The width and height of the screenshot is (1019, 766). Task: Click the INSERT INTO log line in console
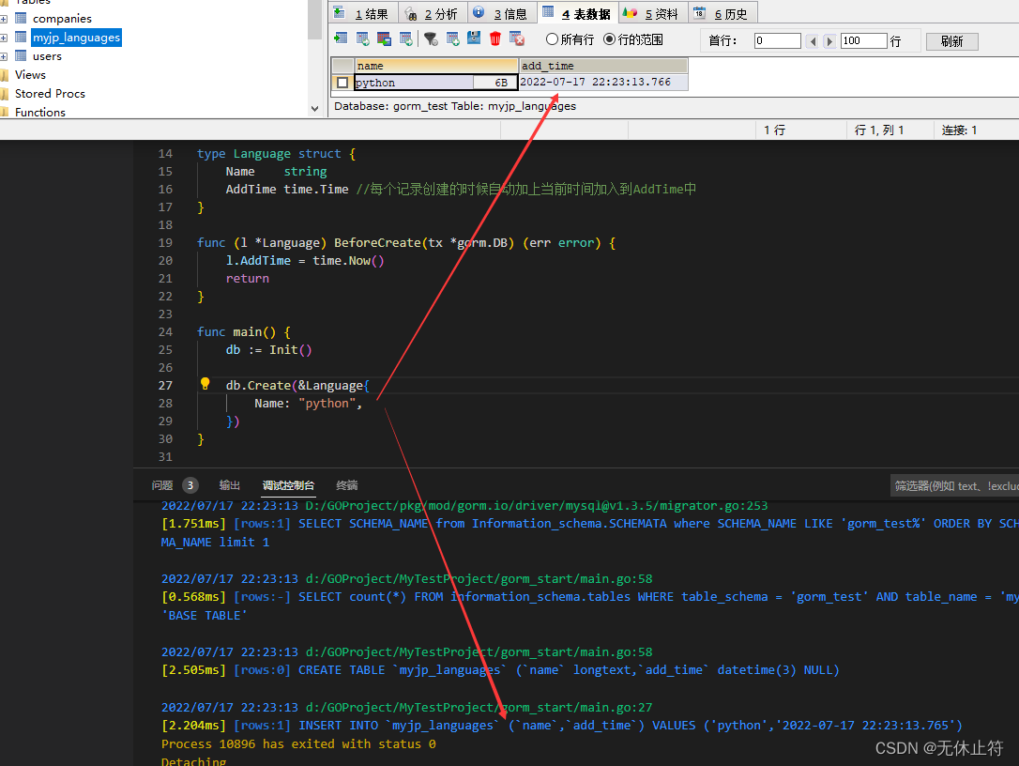pos(561,726)
